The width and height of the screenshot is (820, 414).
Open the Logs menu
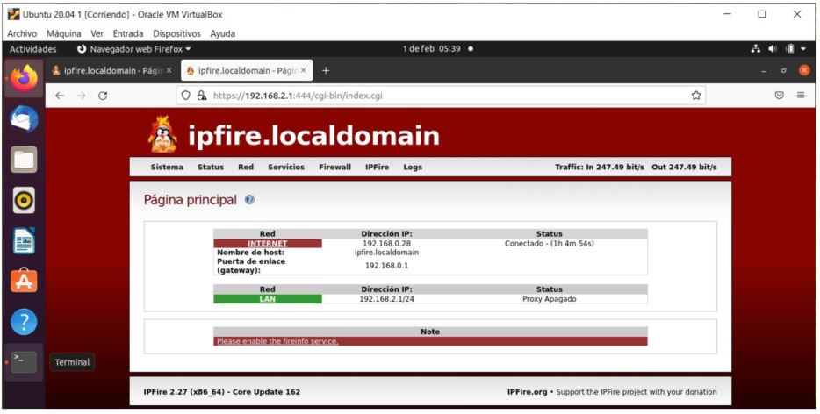click(x=413, y=168)
